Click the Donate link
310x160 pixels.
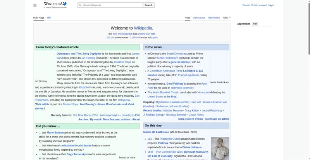pyautogui.click(x=246, y=5)
